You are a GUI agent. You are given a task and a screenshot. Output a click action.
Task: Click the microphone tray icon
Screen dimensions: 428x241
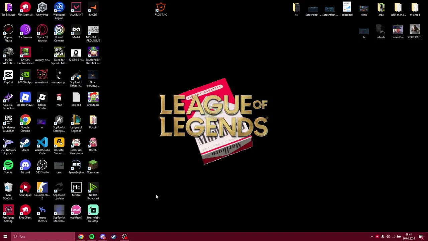[x=383, y=237]
